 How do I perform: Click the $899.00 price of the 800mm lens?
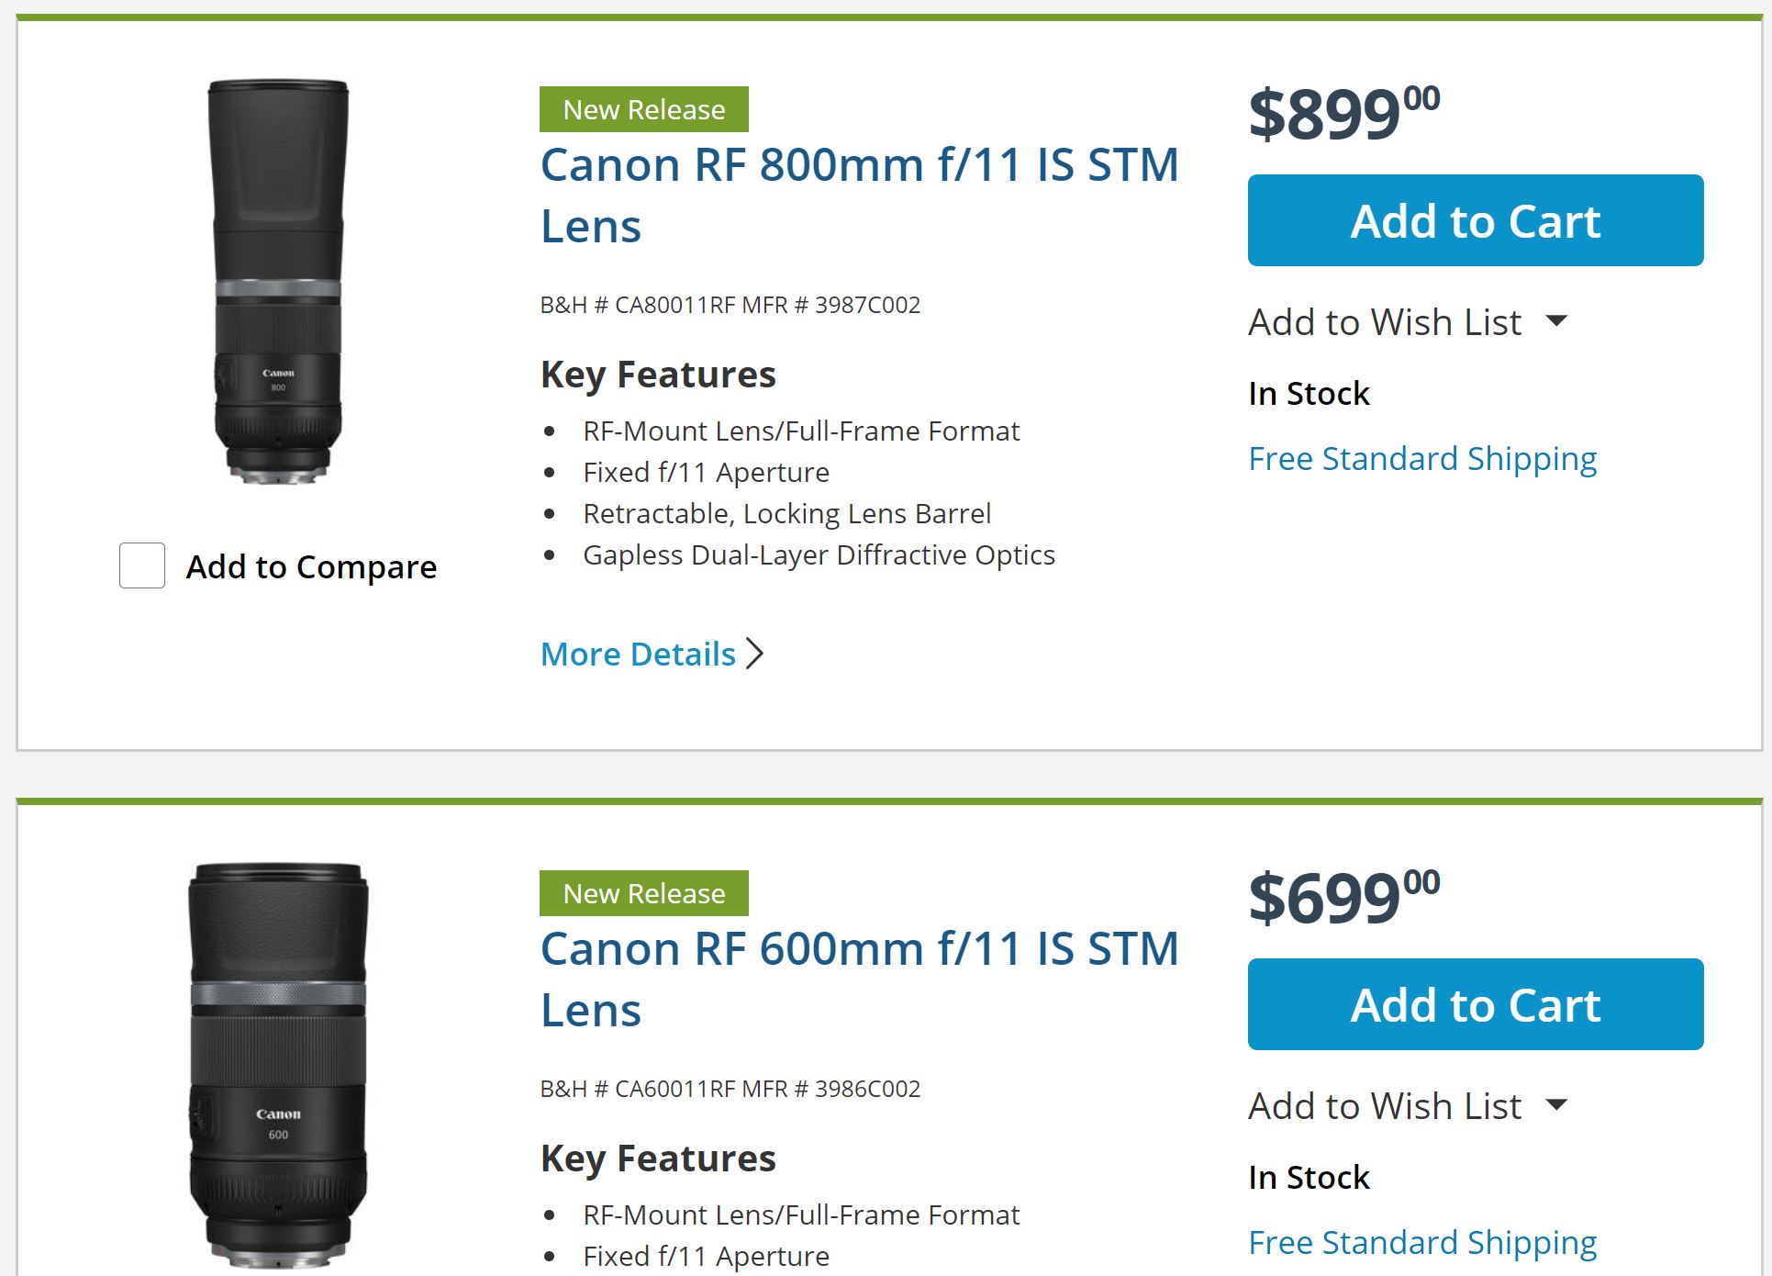[1343, 114]
